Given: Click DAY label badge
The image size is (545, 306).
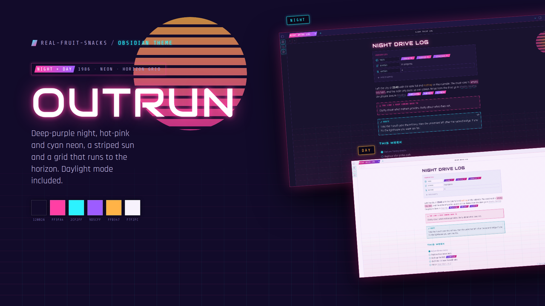Looking at the screenshot, I should click(x=366, y=150).
